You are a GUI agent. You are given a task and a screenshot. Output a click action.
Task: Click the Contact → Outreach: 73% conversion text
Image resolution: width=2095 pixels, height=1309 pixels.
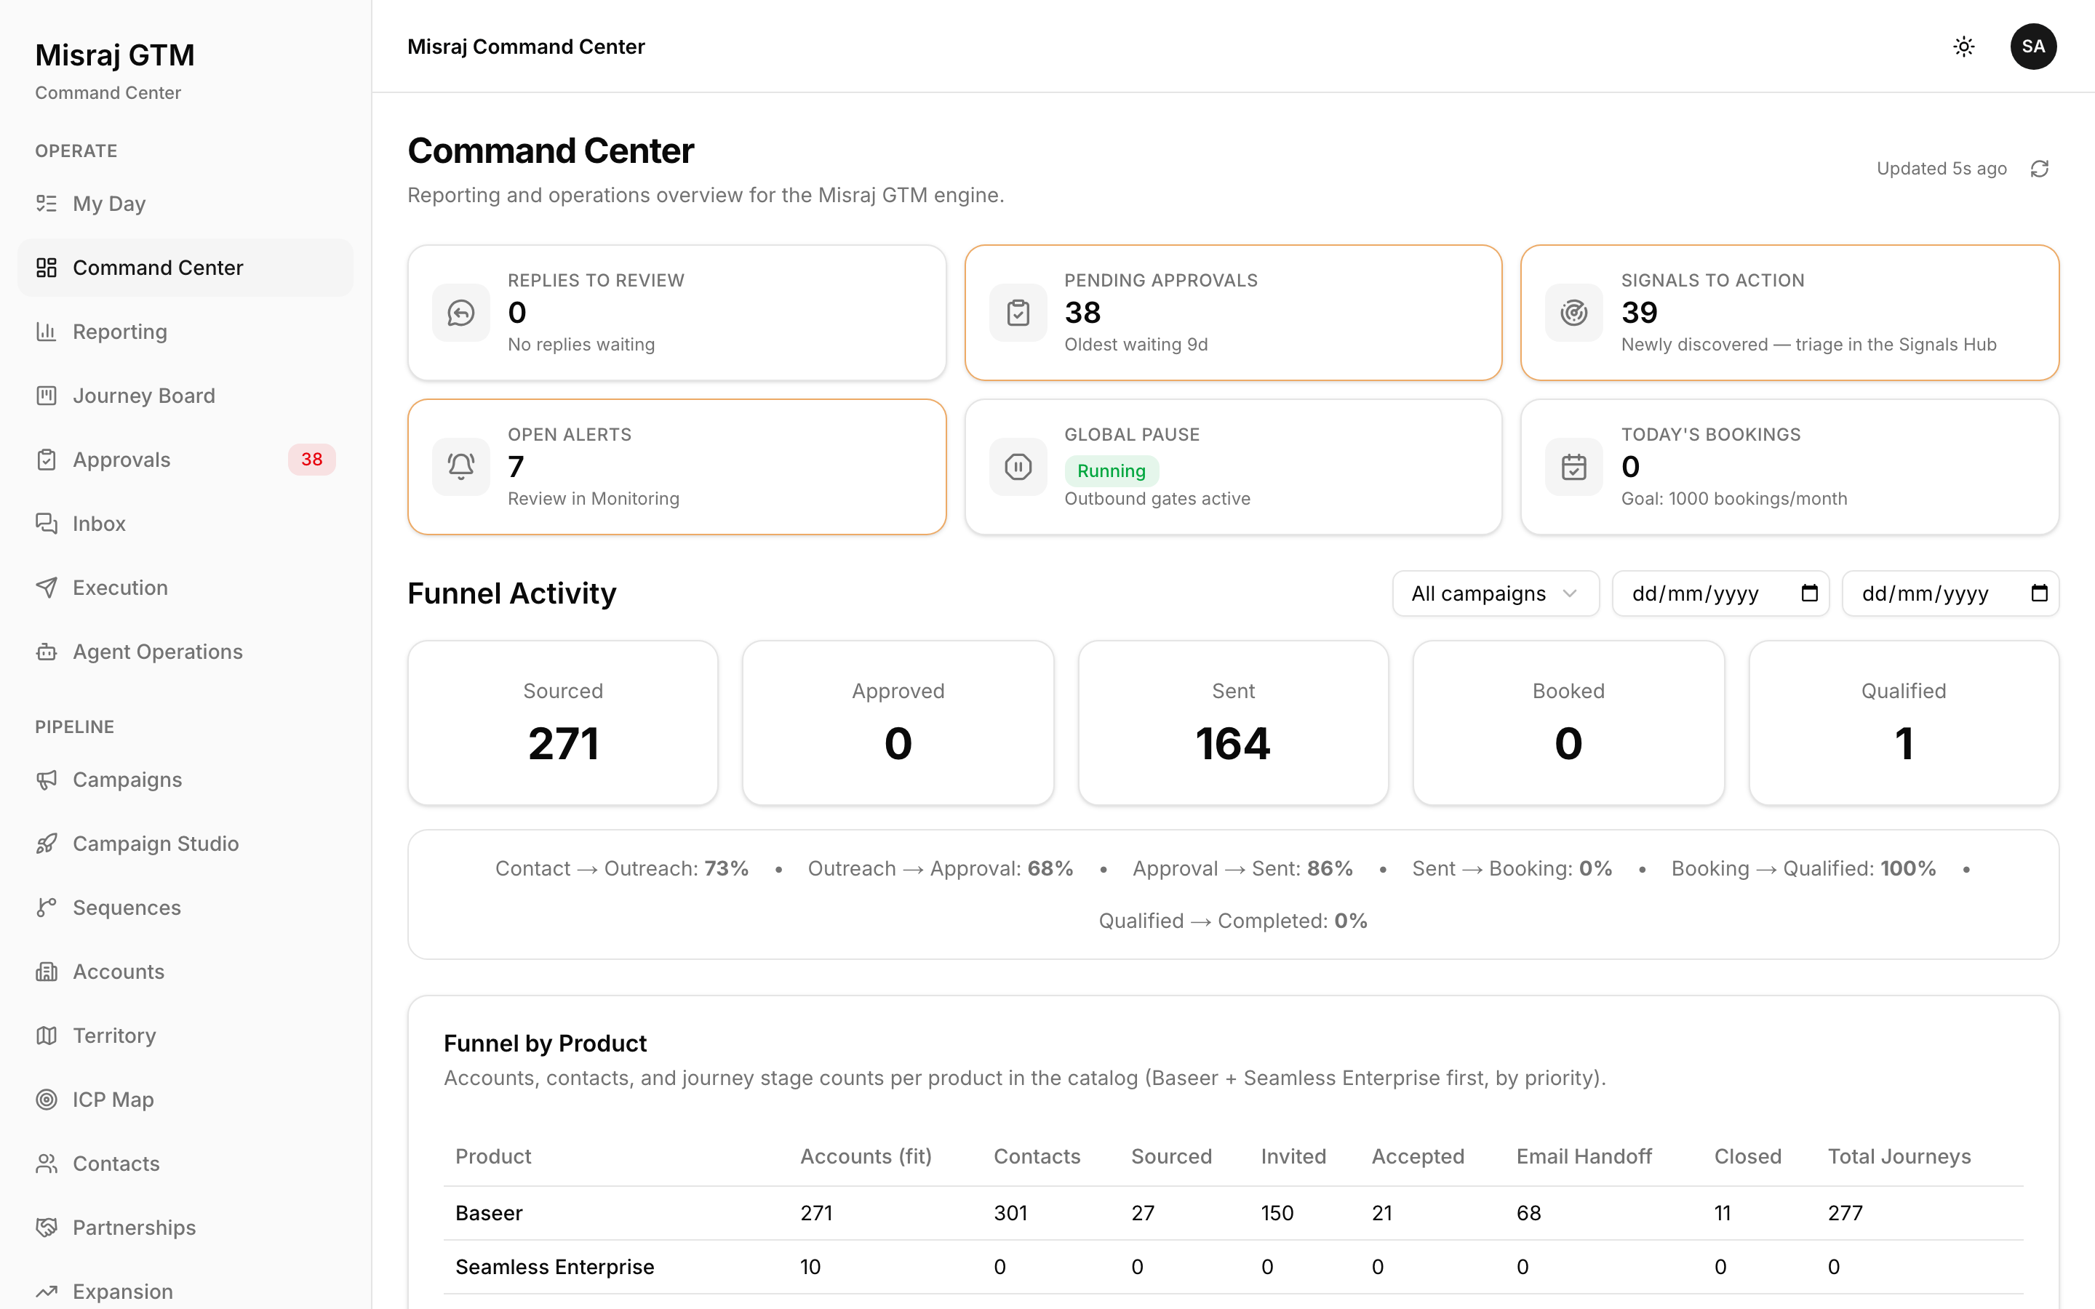(x=621, y=868)
